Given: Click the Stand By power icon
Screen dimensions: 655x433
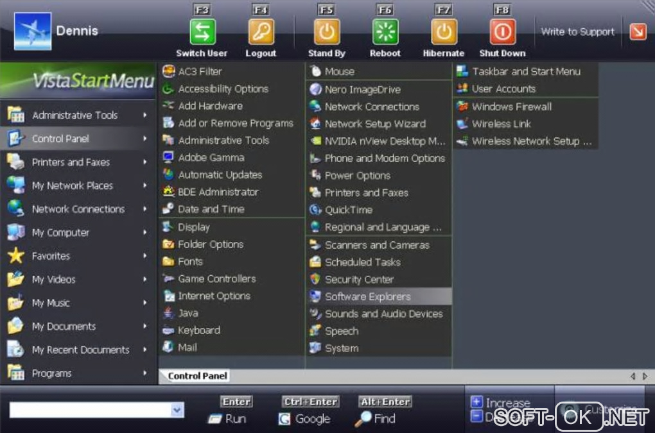Looking at the screenshot, I should (x=327, y=31).
